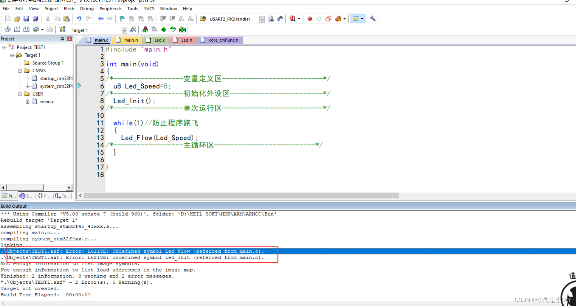Open the Debug menu
This screenshot has height=306, width=576.
coord(87,9)
